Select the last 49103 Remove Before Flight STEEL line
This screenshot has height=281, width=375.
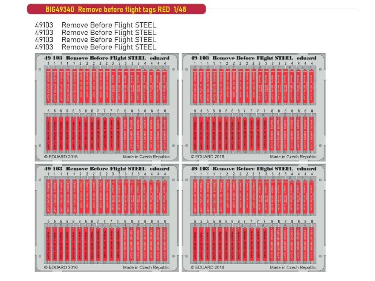(96, 47)
